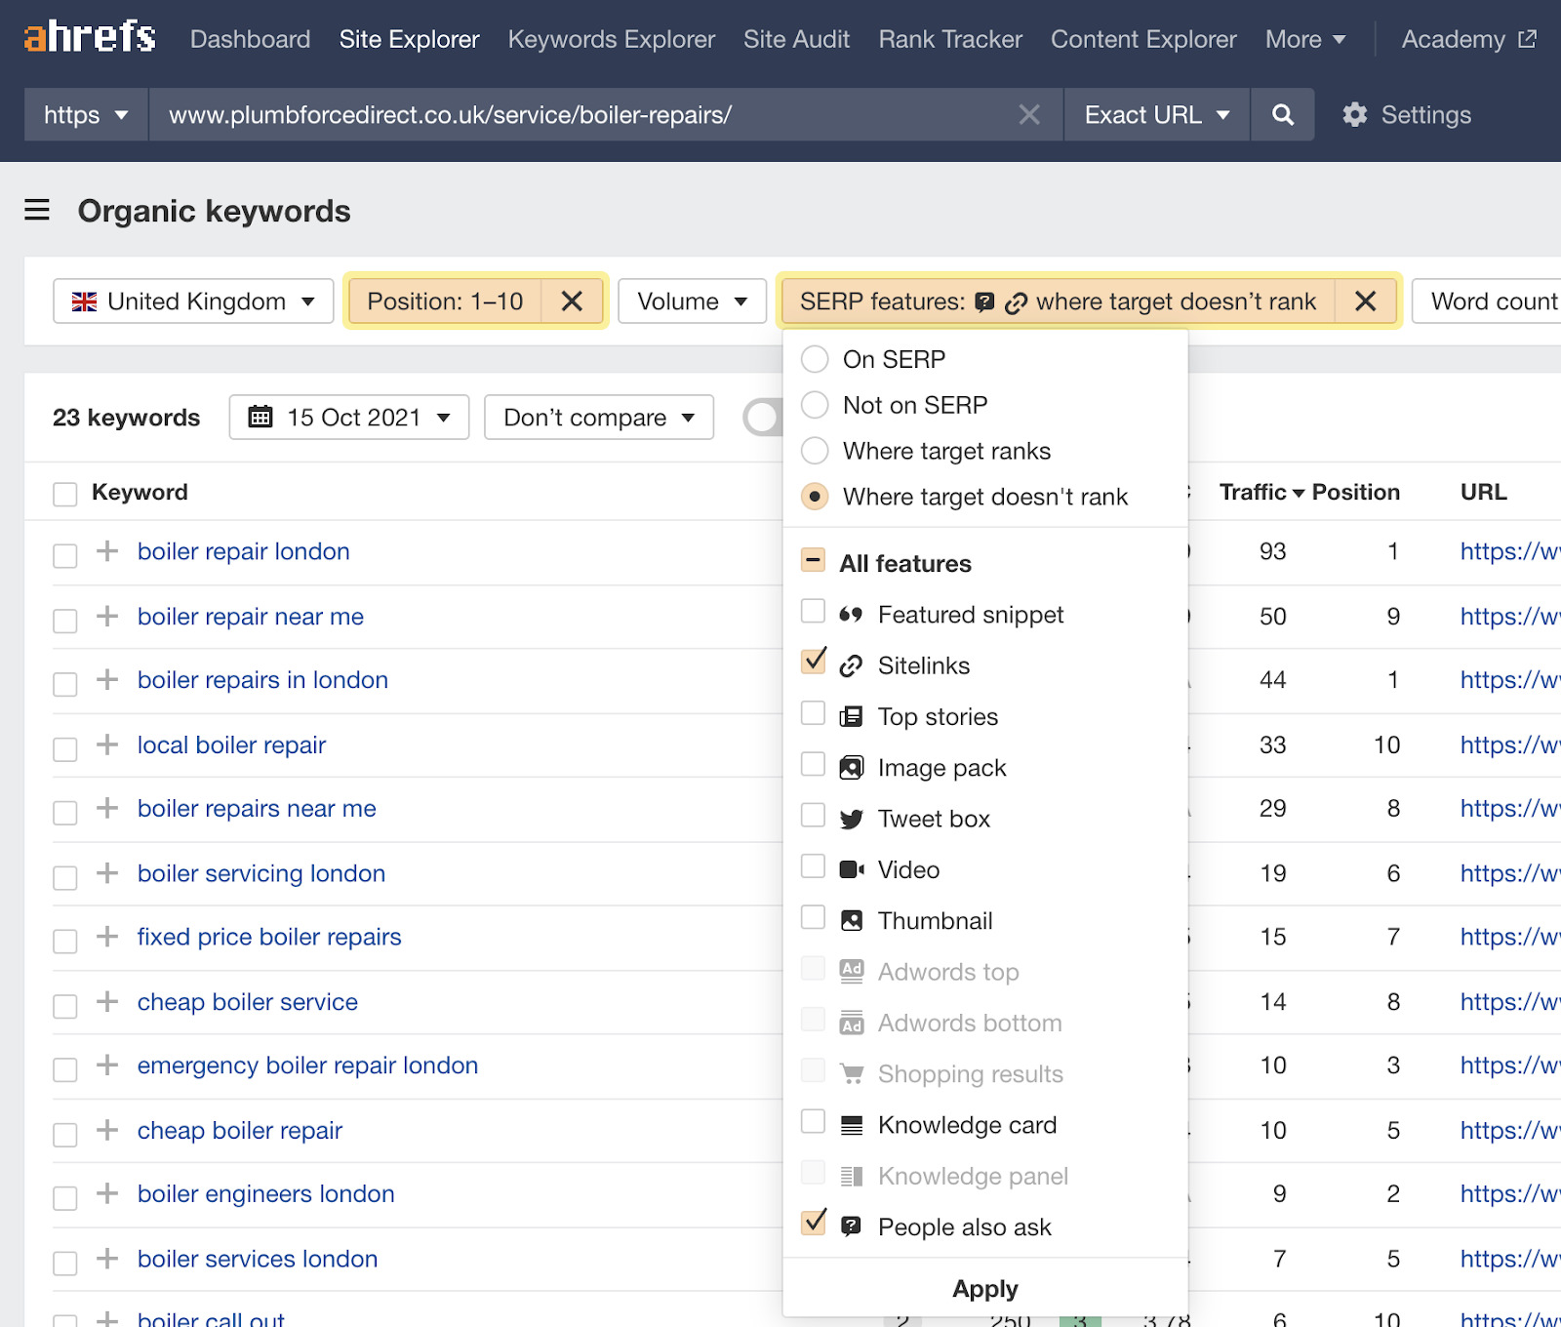Clear the URL field using the X icon
The width and height of the screenshot is (1561, 1327).
[1029, 114]
